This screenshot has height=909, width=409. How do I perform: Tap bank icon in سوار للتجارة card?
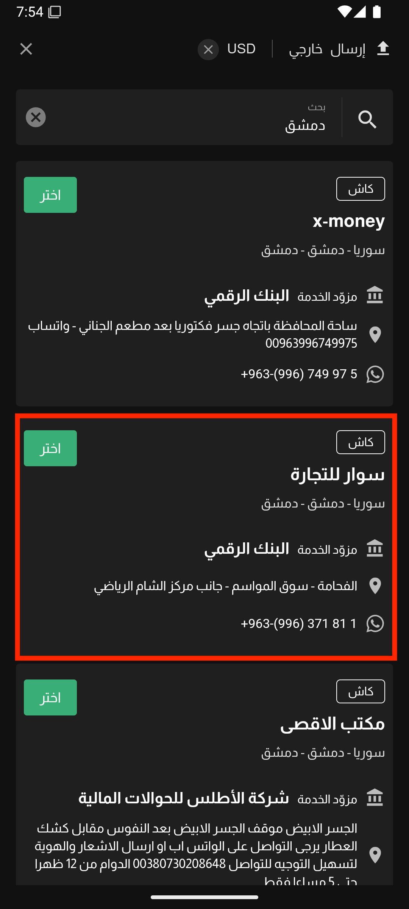375,549
